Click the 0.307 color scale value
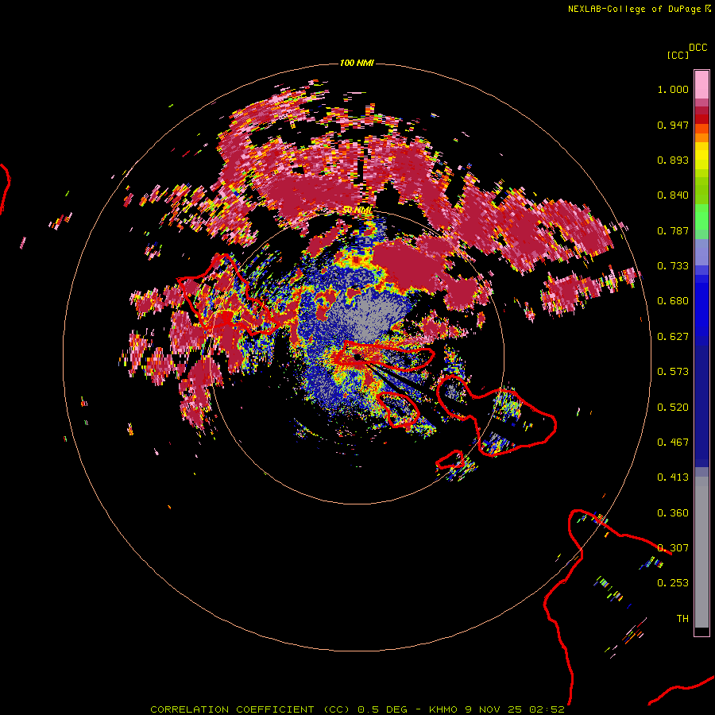The image size is (715, 715). click(673, 548)
